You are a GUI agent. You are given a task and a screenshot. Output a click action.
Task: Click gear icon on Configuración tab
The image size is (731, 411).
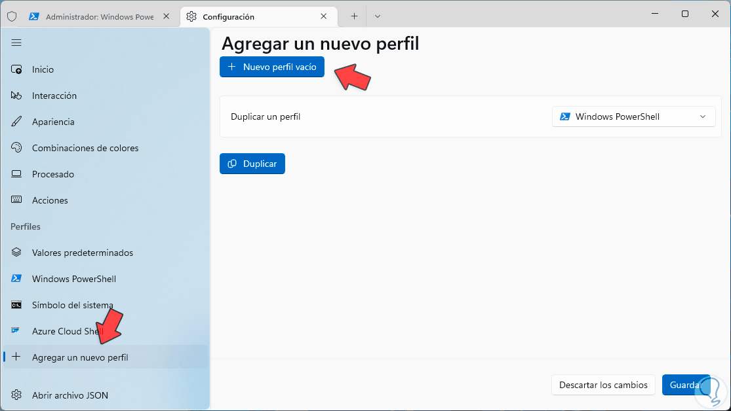[191, 16]
